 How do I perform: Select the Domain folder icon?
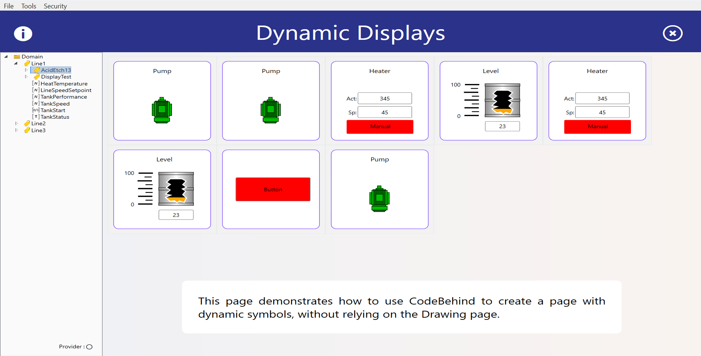tap(17, 57)
